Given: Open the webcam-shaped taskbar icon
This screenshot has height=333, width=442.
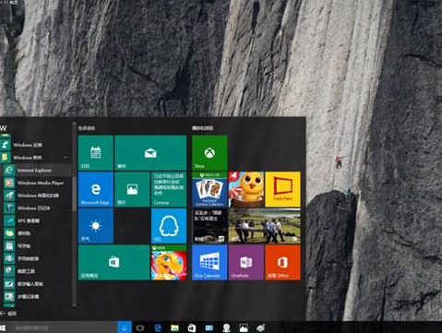Looking at the screenshot, I should [226, 327].
